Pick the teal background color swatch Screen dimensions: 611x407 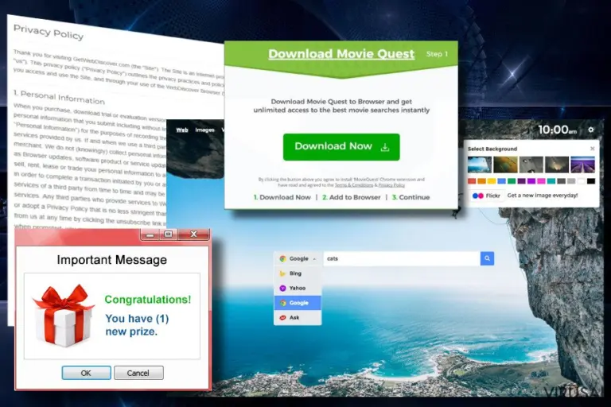click(551, 181)
